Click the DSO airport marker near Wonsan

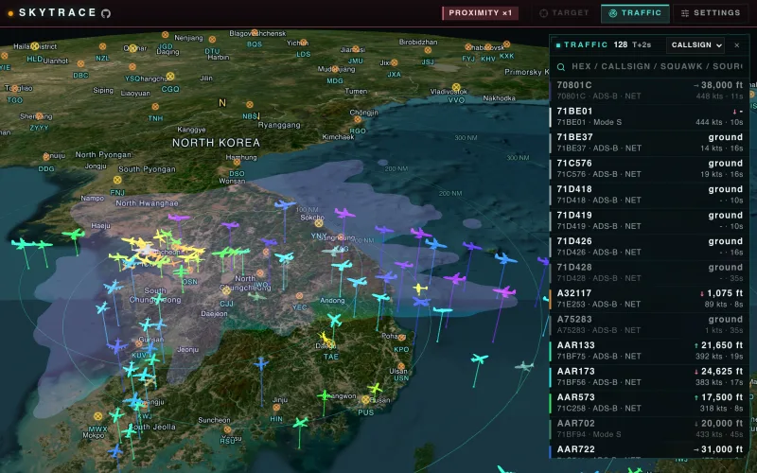[x=237, y=163]
